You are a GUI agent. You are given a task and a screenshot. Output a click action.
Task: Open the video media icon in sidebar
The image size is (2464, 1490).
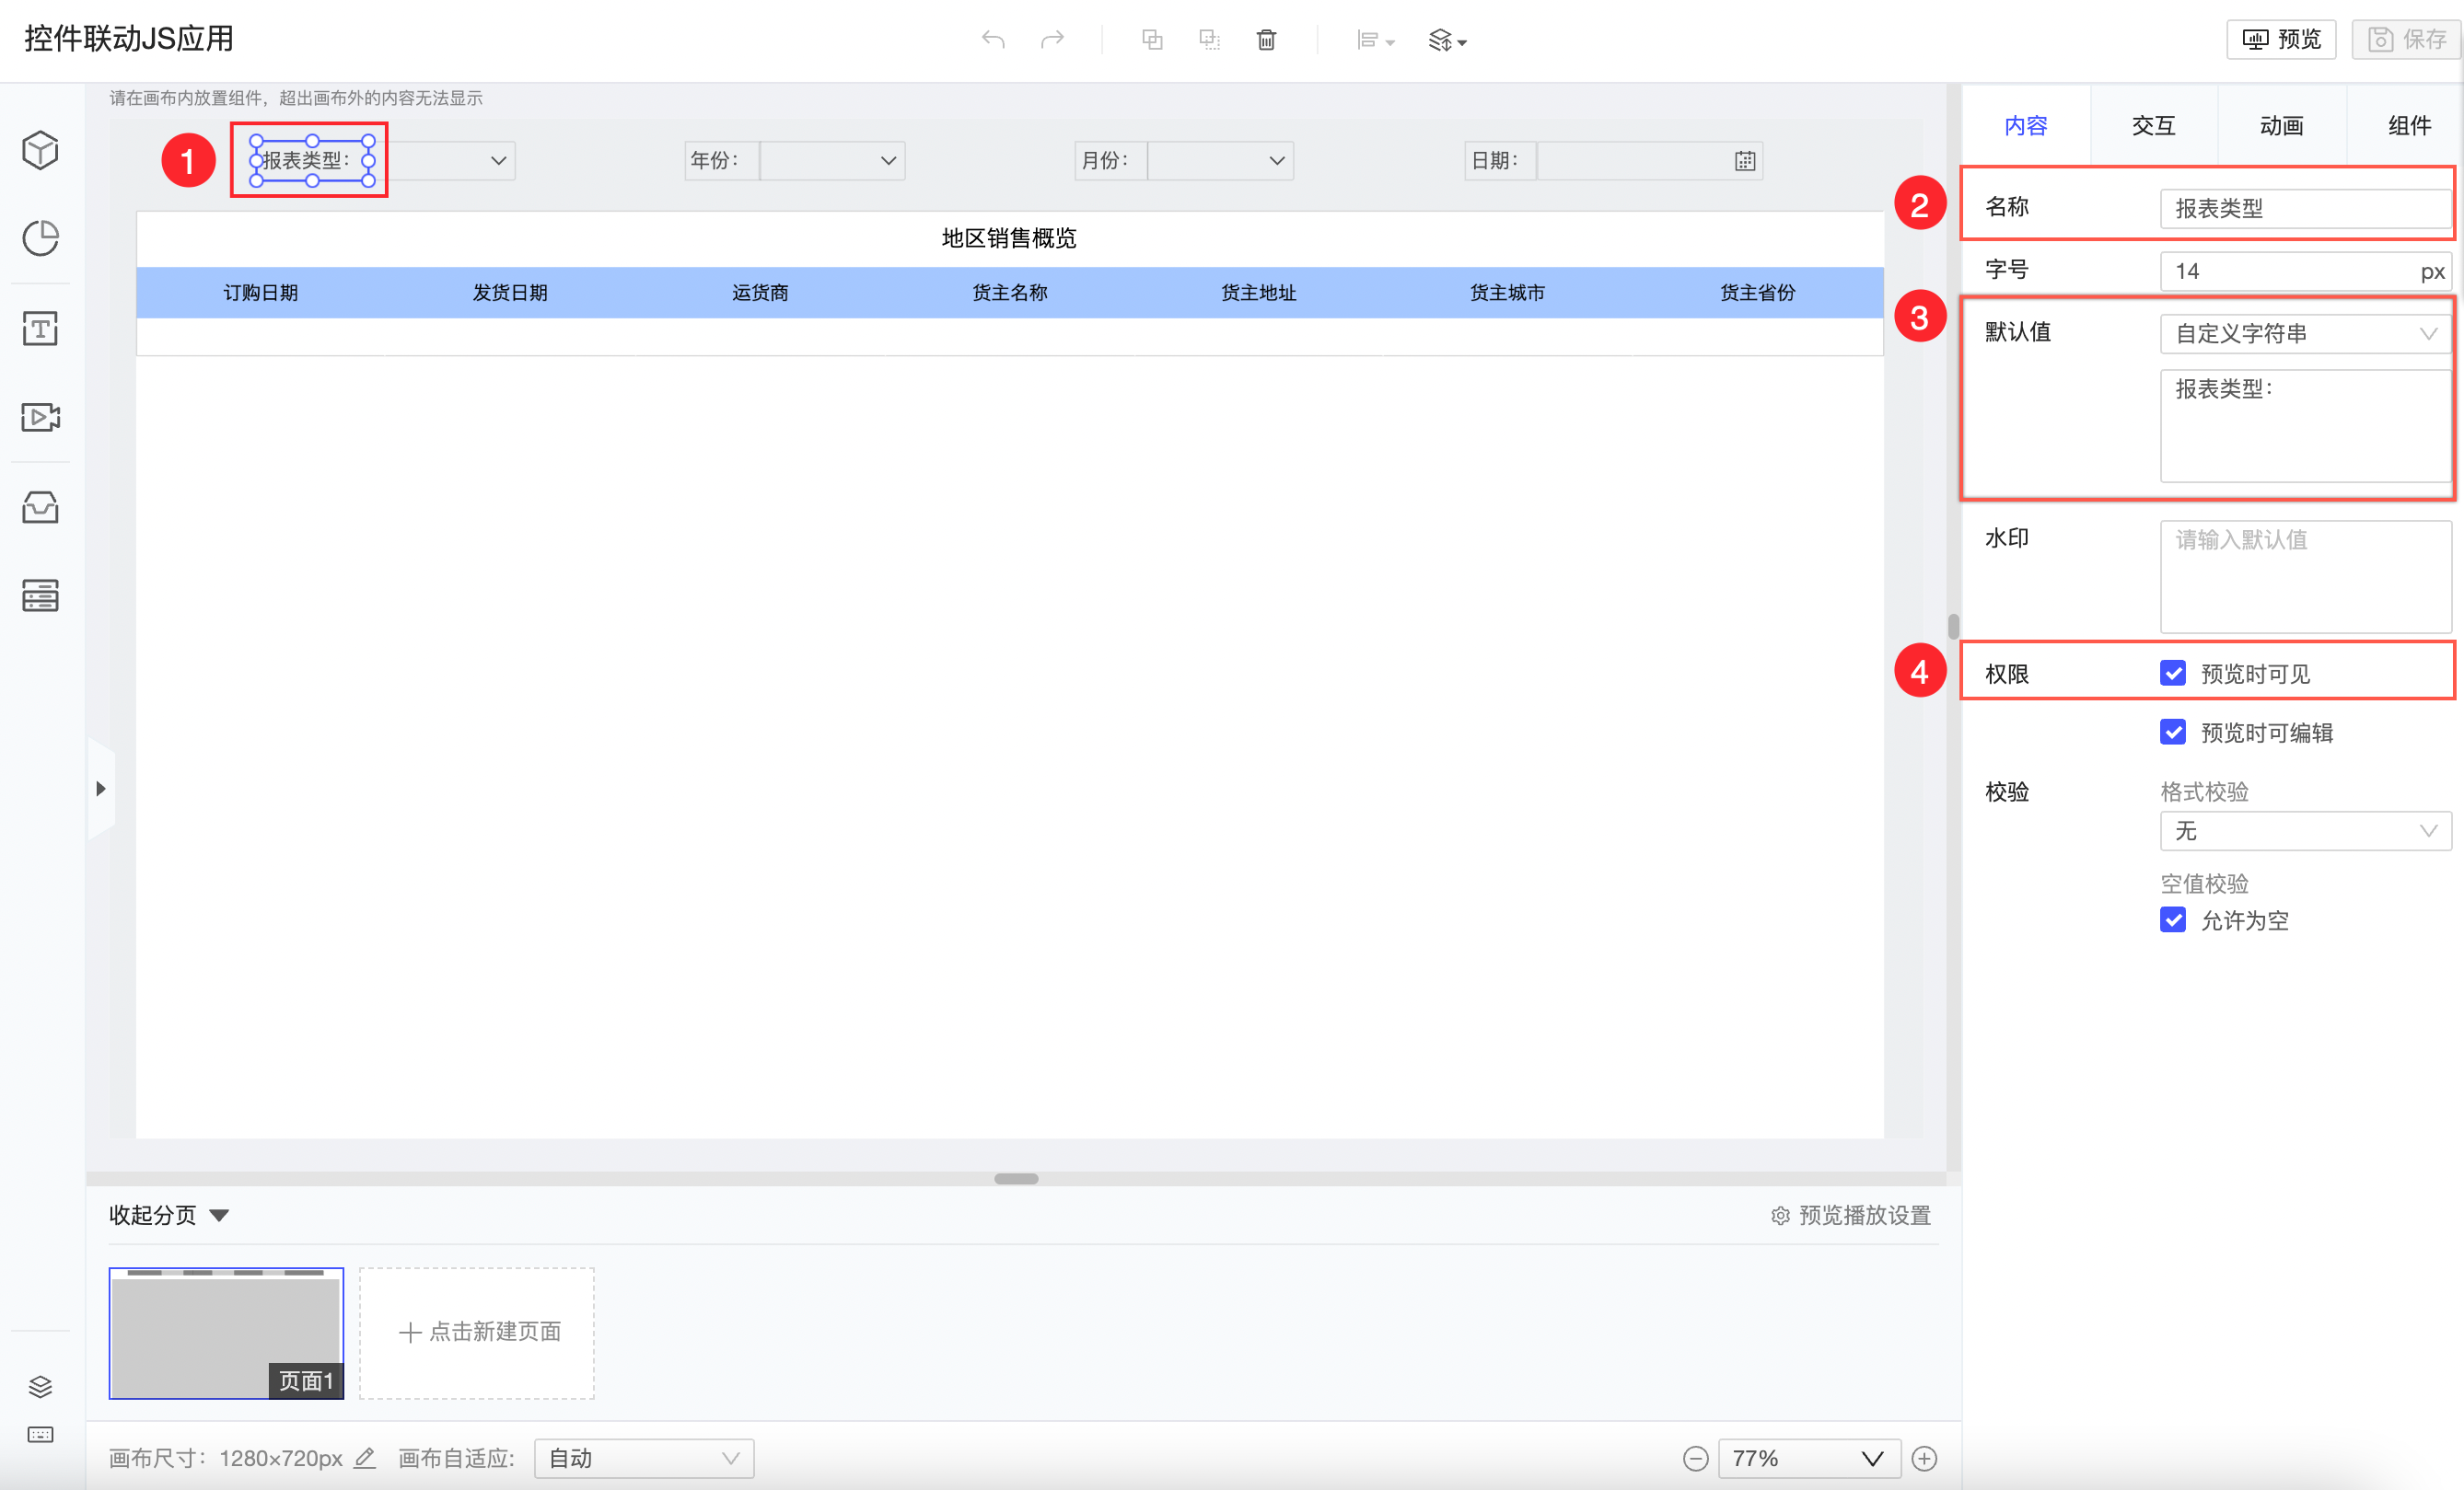pyautogui.click(x=40, y=417)
